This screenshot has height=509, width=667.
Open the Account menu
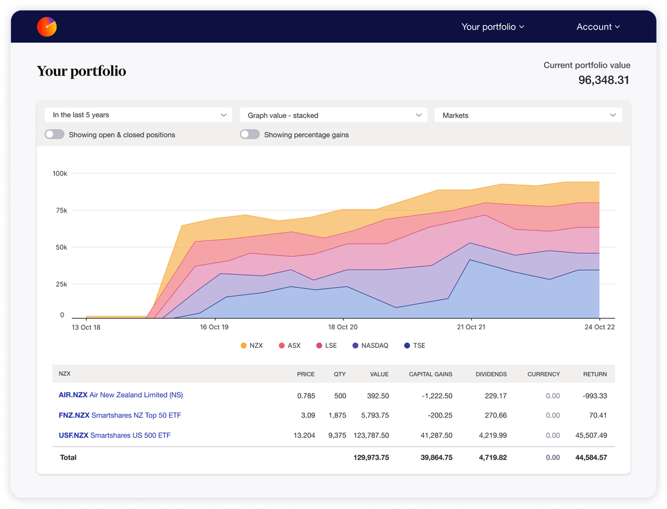click(598, 27)
